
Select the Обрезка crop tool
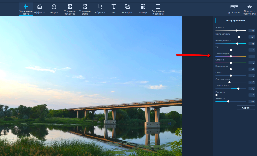[100, 9]
